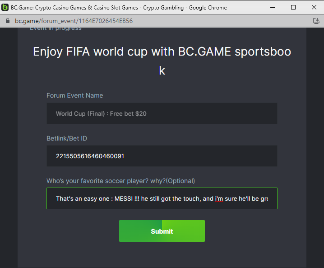The width and height of the screenshot is (324, 268).
Task: Click the 'Who's your favorite soccer player' label
Action: 120,181
